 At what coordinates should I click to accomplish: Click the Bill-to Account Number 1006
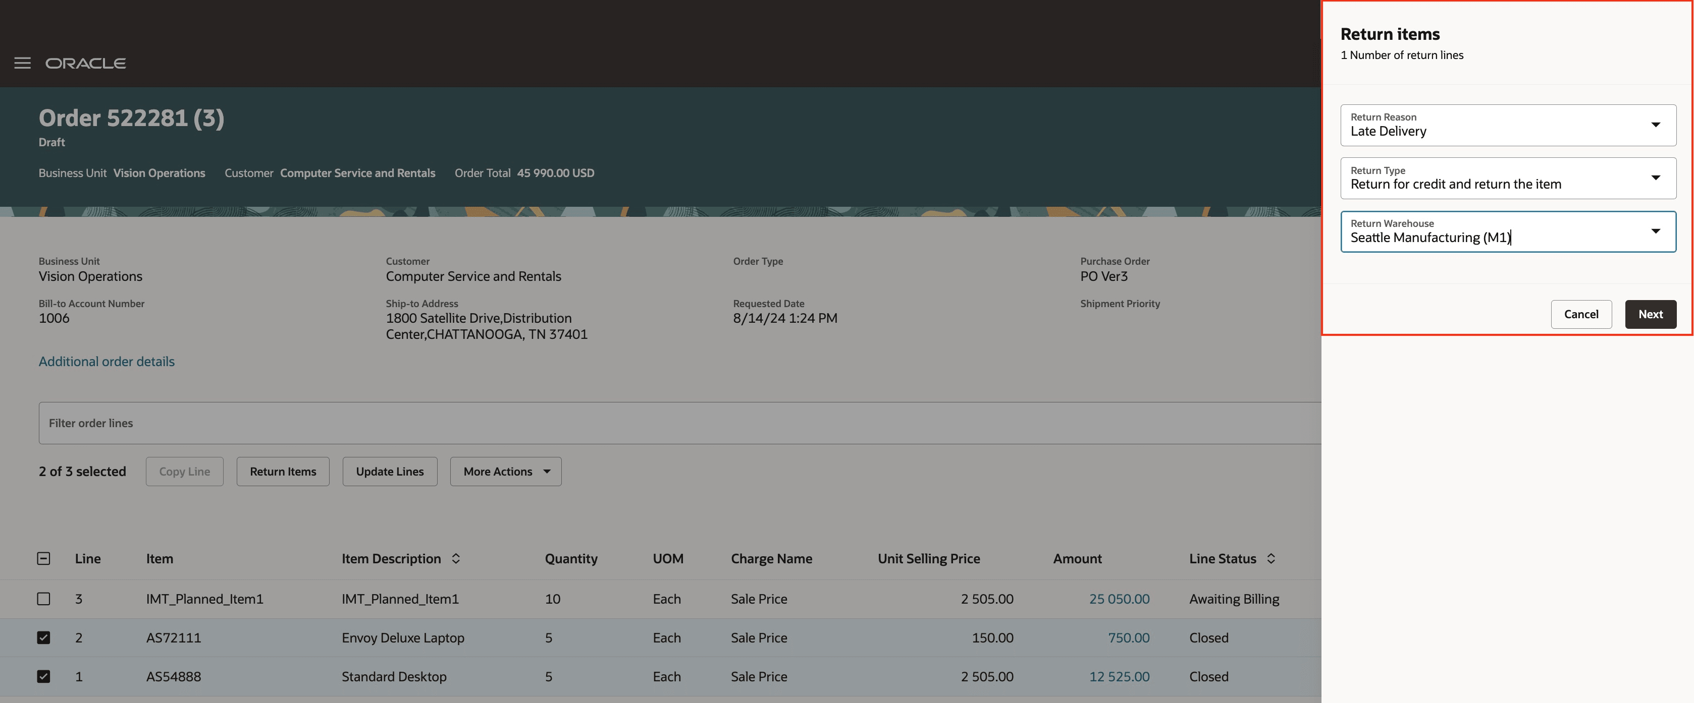(54, 318)
